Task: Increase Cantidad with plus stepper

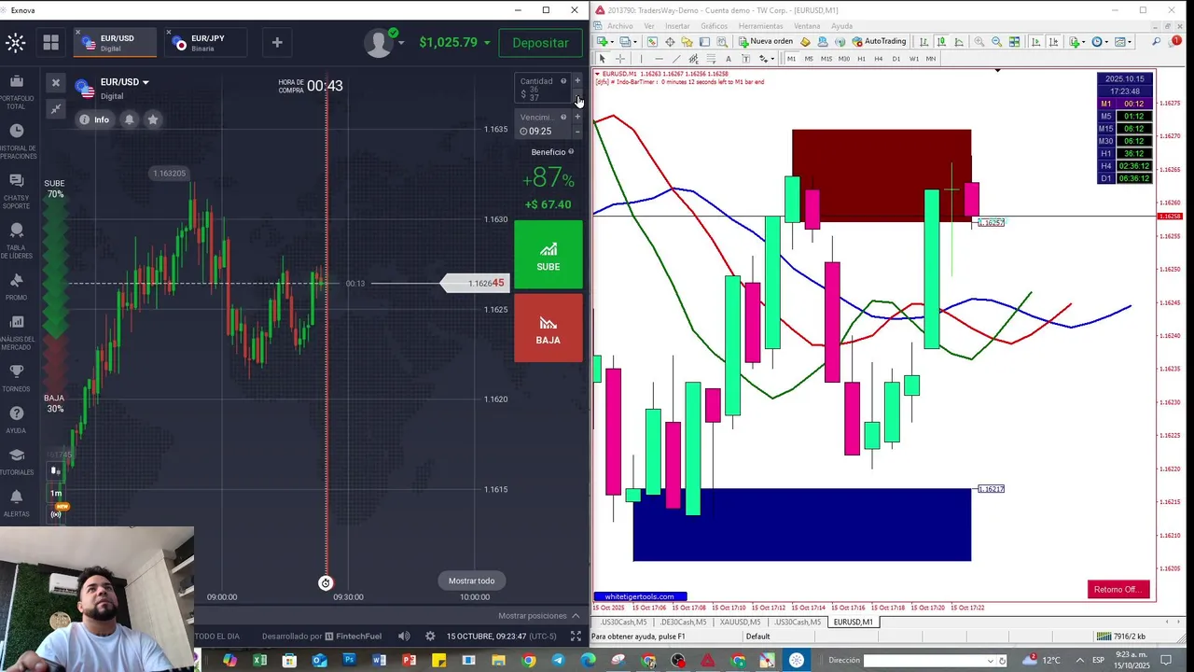Action: [x=577, y=81]
